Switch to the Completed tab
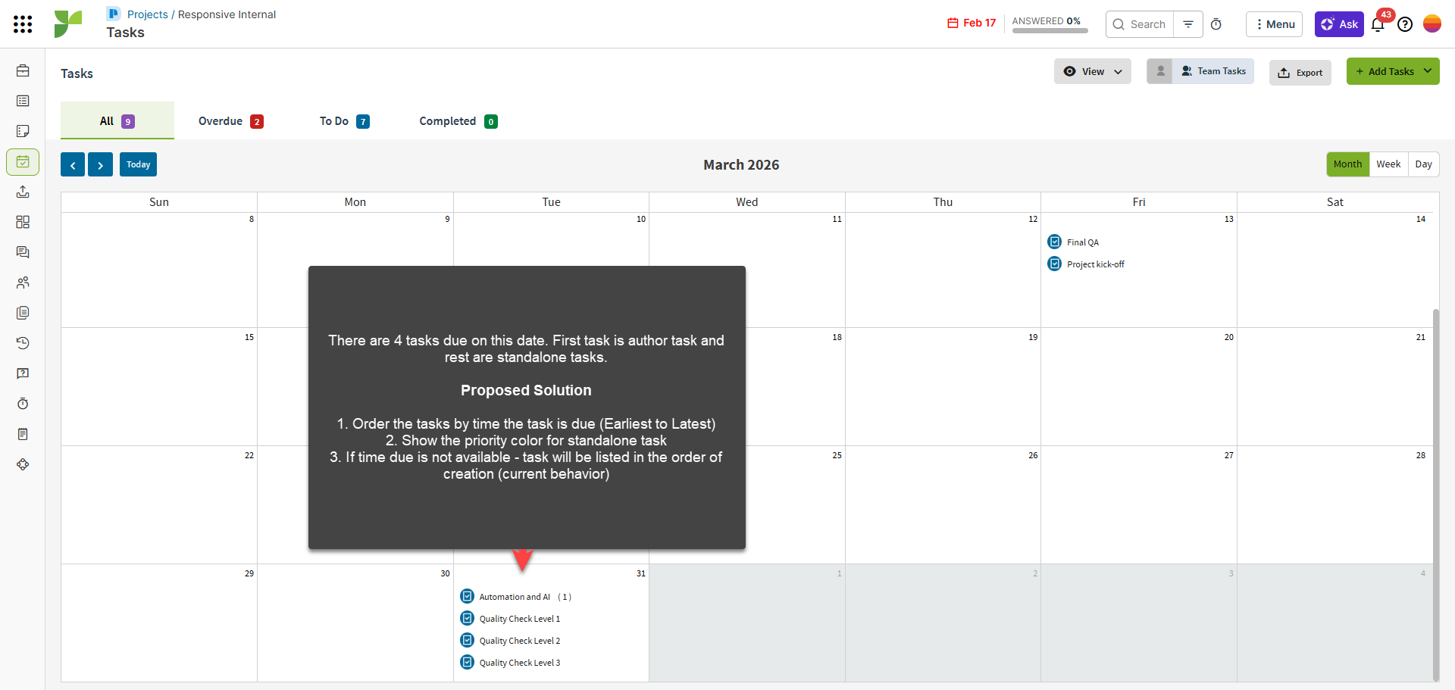 click(x=458, y=121)
